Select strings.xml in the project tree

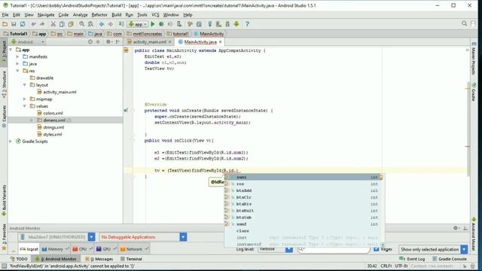[53, 127]
